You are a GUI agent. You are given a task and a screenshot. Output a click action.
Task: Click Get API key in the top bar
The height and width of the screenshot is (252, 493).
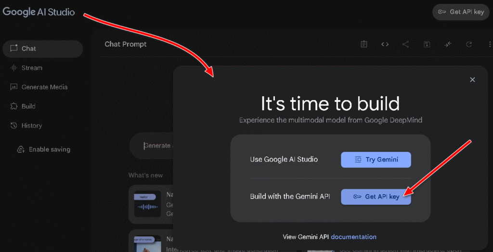[x=461, y=12]
